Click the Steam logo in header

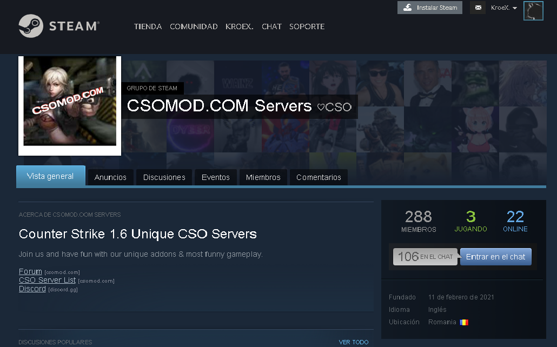tap(58, 26)
